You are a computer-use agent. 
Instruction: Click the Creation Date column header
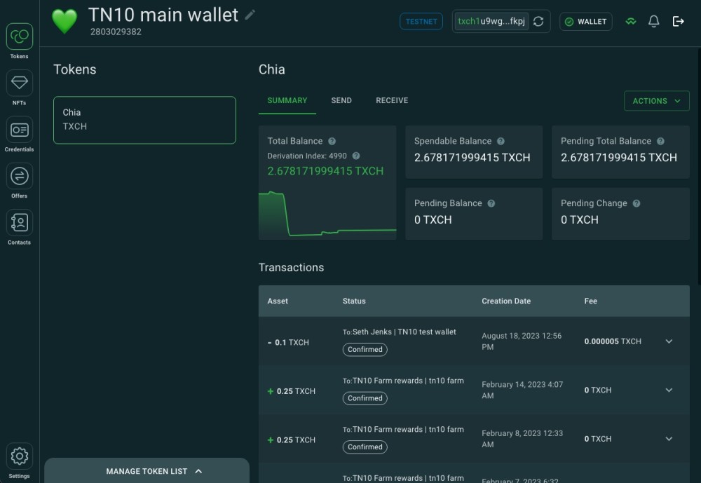[506, 301]
